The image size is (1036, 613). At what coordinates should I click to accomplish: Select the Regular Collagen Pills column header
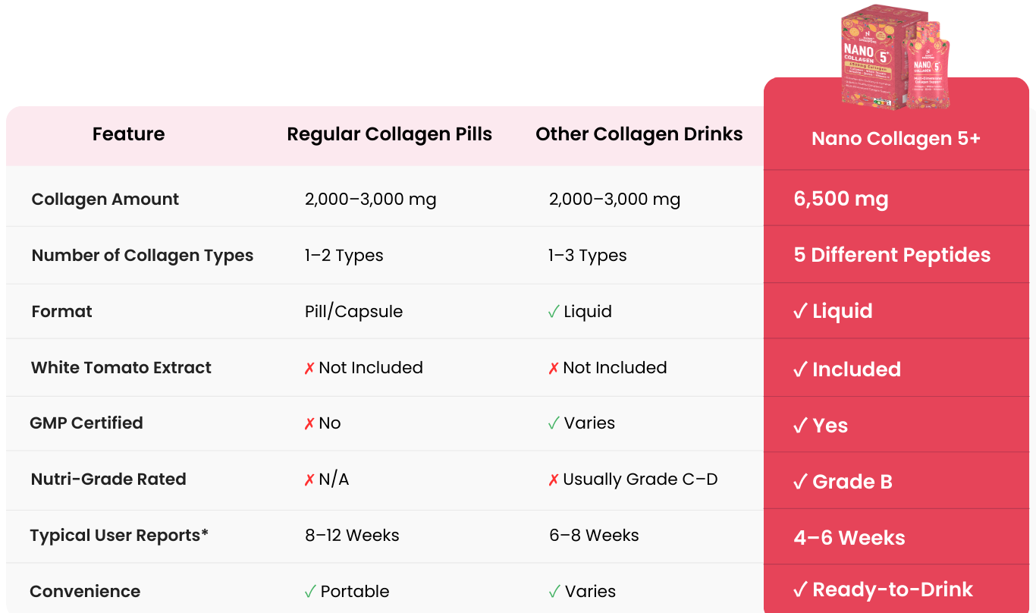click(389, 134)
